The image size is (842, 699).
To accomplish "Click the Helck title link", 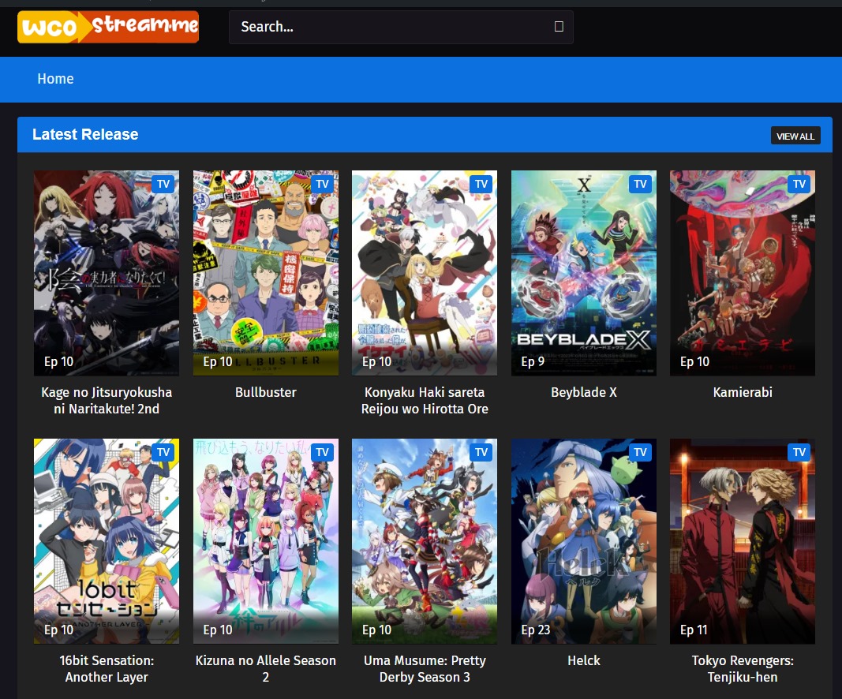I will [584, 661].
